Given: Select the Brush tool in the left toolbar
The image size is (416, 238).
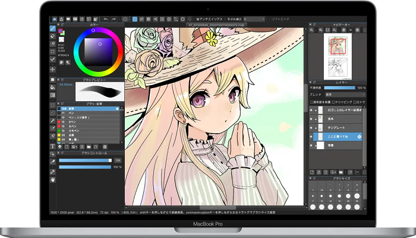Looking at the screenshot, I should (53, 28).
